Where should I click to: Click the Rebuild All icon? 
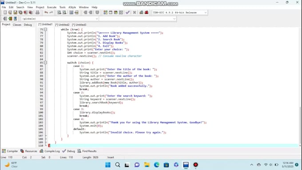[121, 12]
